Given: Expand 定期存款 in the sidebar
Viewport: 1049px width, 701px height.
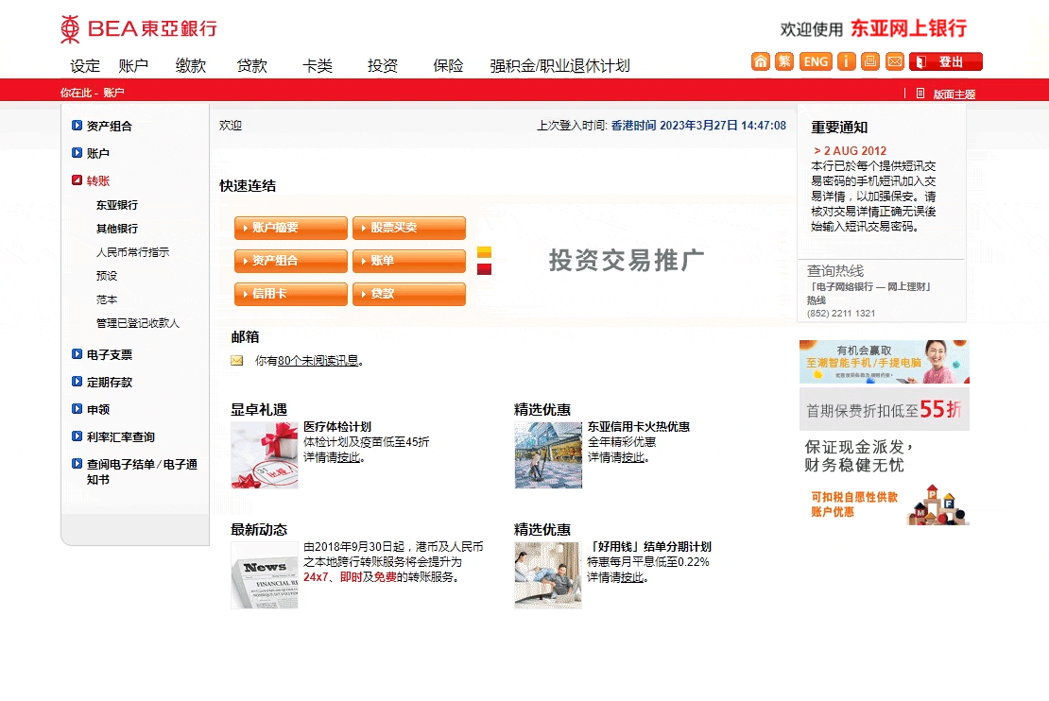Looking at the screenshot, I should 102,382.
